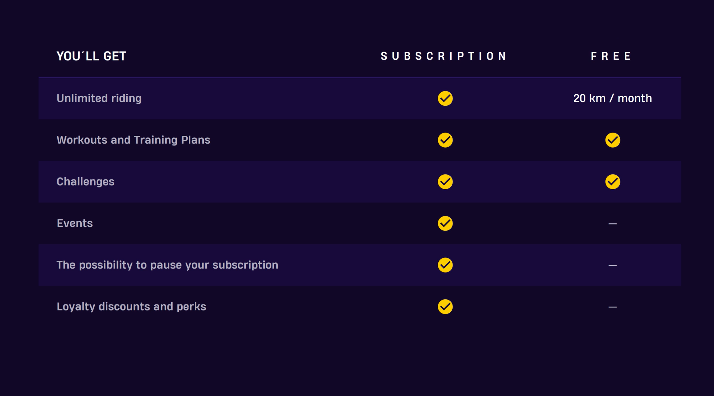Screen dimensions: 714x396
Task: Click Subscription checkmark for Events
Action: tap(445, 223)
